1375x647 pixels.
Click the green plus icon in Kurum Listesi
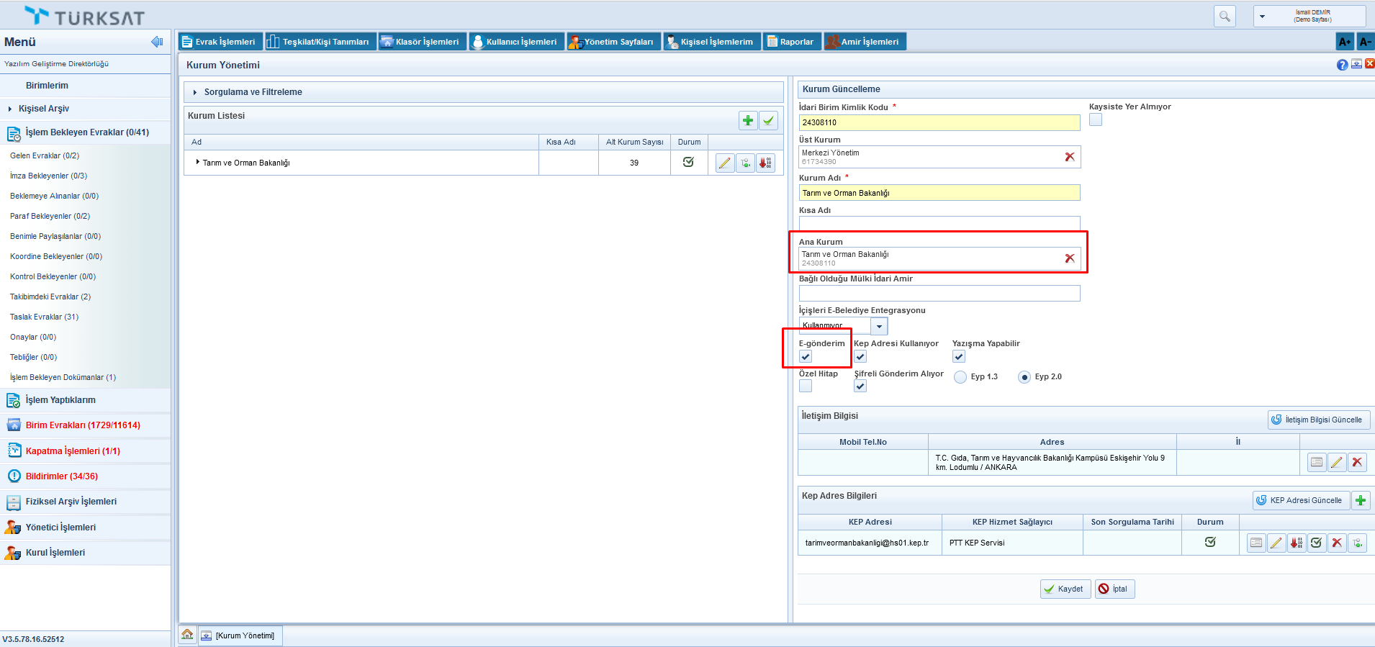pyautogui.click(x=748, y=121)
